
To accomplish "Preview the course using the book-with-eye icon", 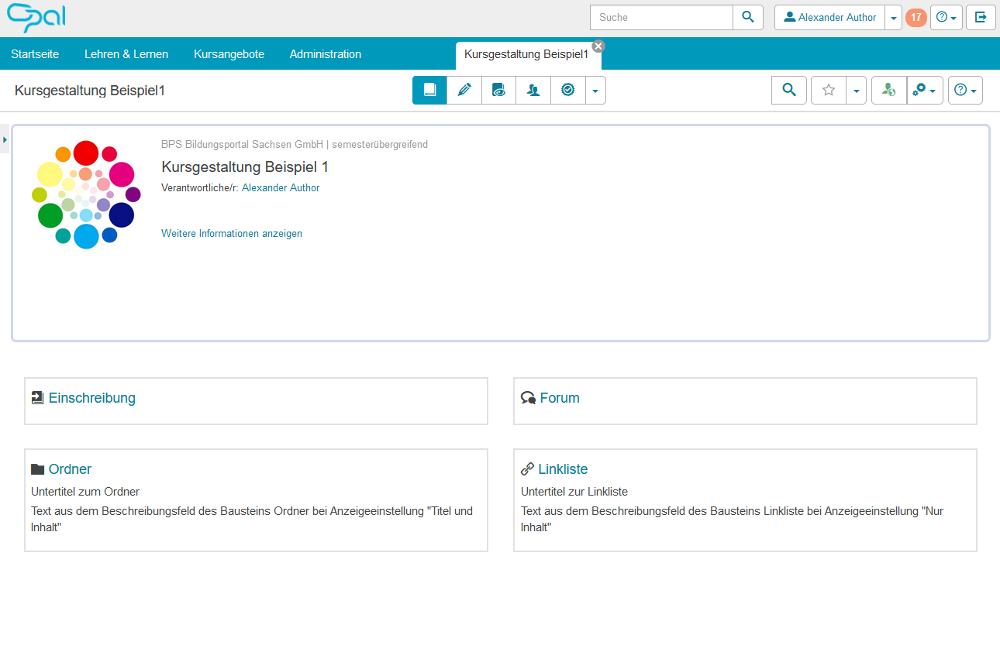I will coord(498,90).
